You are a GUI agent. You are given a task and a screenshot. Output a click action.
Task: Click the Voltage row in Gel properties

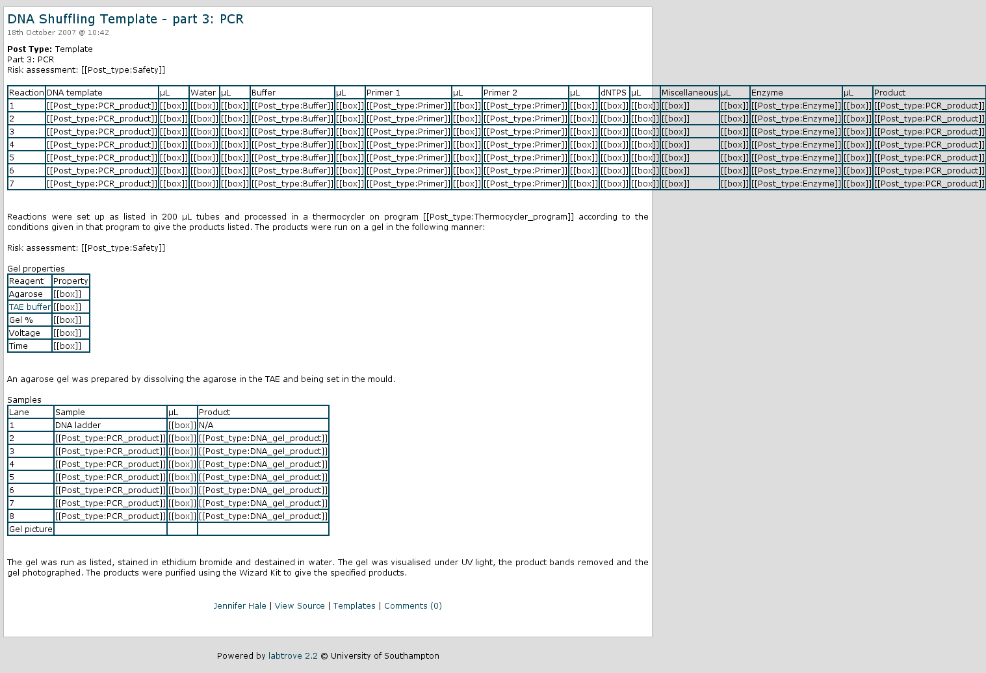[25, 333]
